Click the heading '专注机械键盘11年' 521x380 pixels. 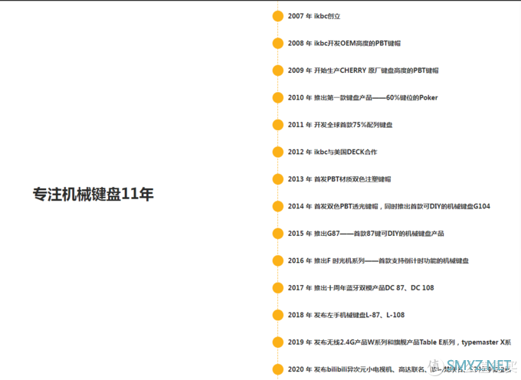pyautogui.click(x=93, y=195)
